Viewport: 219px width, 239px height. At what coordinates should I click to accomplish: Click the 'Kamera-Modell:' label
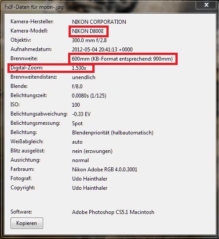(x=29, y=31)
